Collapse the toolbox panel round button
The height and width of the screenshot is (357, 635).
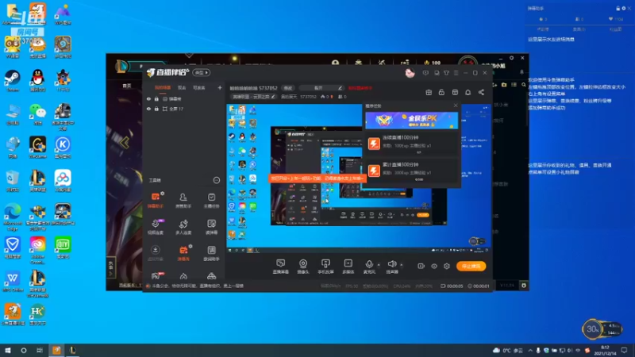click(x=216, y=180)
